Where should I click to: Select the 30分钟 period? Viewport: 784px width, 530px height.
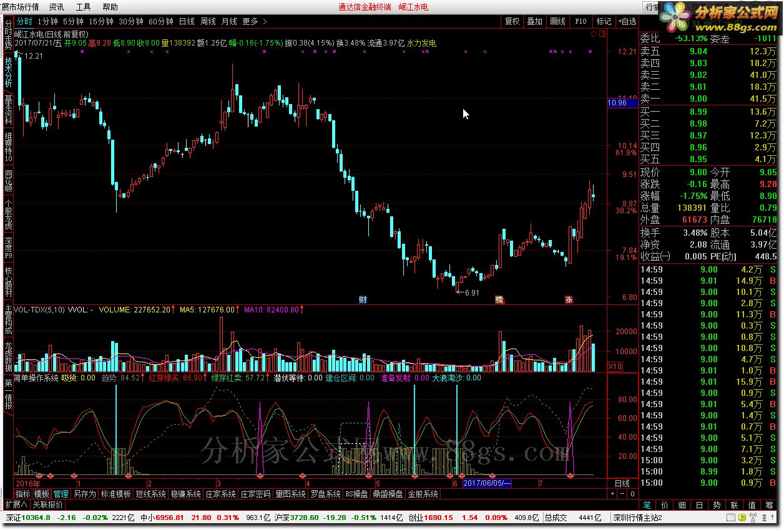coord(131,21)
